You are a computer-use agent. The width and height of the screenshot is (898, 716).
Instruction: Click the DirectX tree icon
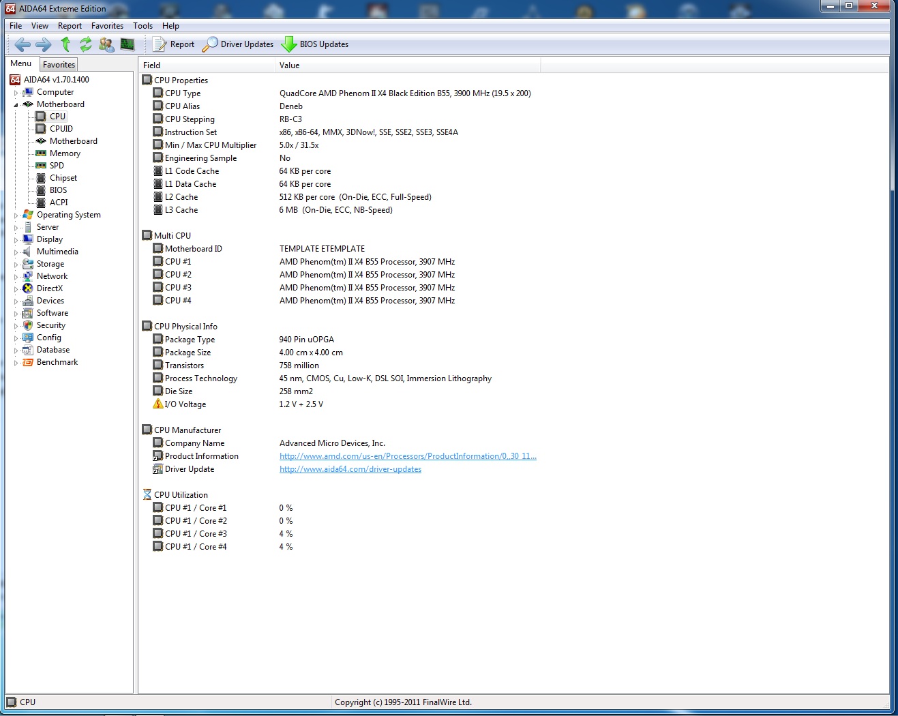(28, 288)
